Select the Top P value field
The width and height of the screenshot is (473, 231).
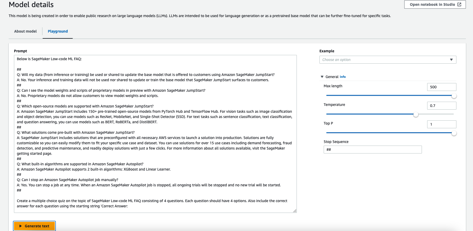(441, 124)
